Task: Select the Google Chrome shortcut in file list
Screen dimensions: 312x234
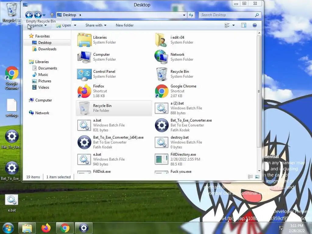Action: click(x=191, y=91)
